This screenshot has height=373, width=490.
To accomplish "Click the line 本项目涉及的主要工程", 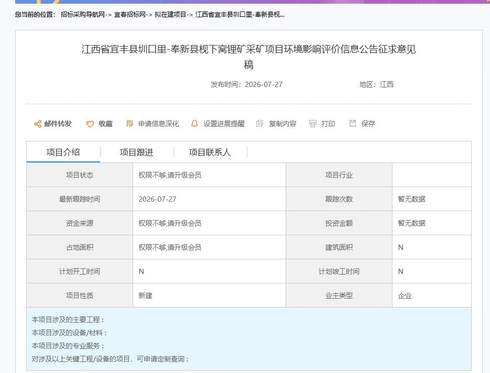I will pos(68,320).
